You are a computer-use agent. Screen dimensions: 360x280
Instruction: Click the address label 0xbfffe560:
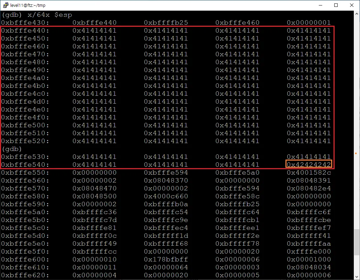pos(25,180)
